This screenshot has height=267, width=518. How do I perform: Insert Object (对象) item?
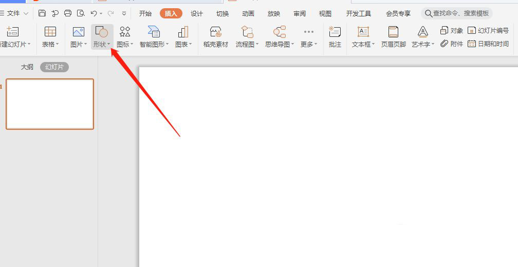451,31
